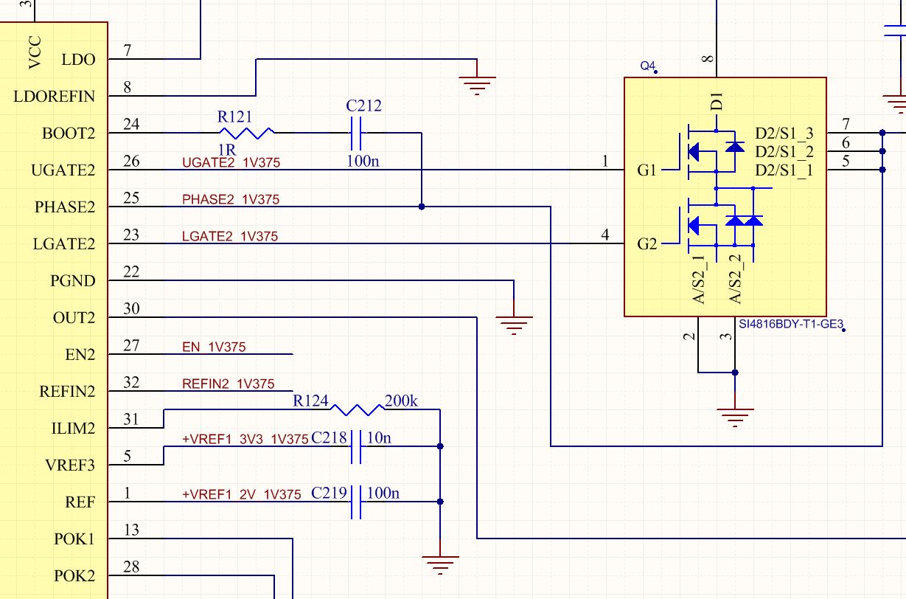Click the LGATE2_1V375 net label
This screenshot has height=599, width=906.
(230, 236)
